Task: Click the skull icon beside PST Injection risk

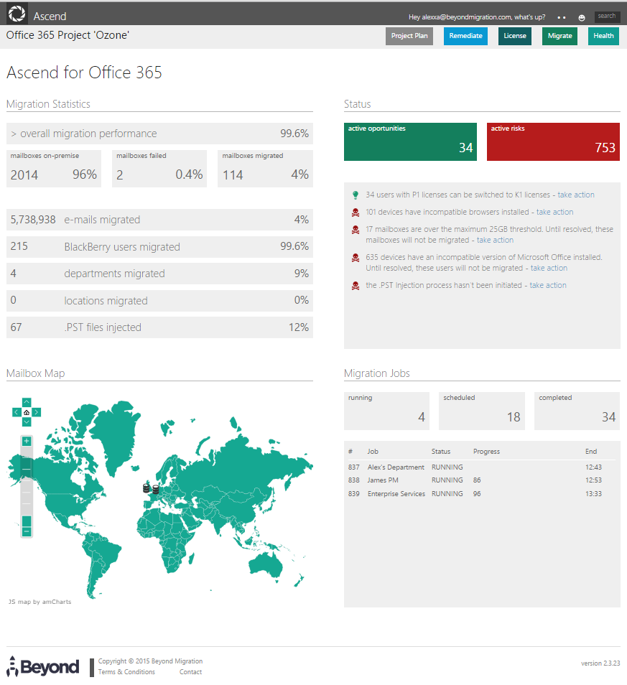Action: [x=356, y=286]
